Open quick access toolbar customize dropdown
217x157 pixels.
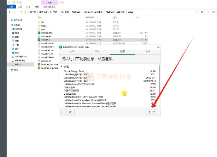point(20,2)
